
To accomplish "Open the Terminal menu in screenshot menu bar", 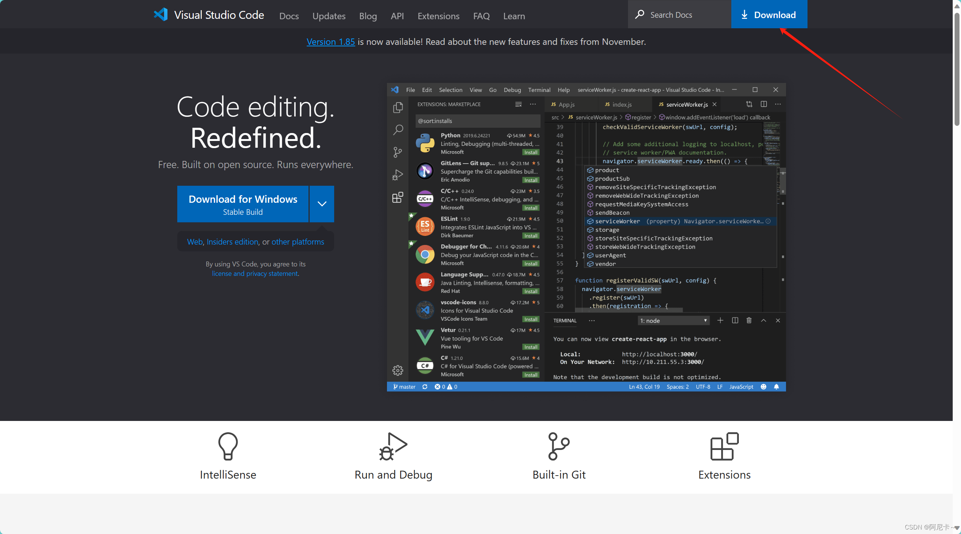I will point(539,90).
